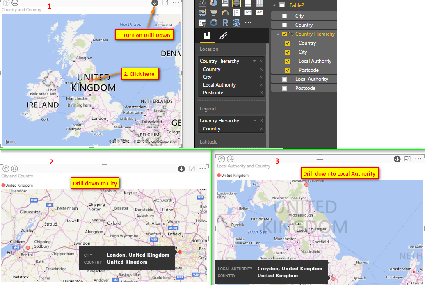
Task: Check the standalone Local Authority field
Action: [x=284, y=79]
